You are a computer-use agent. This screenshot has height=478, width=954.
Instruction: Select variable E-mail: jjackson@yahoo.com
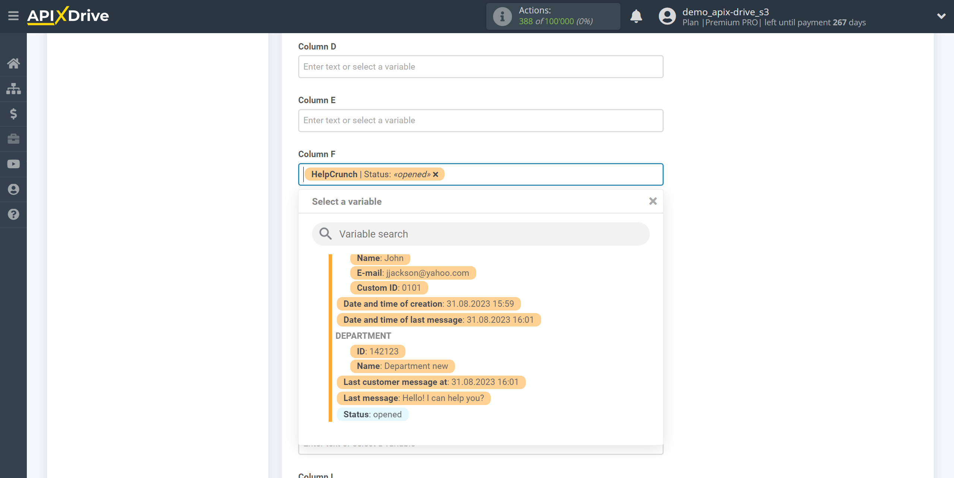[413, 273]
